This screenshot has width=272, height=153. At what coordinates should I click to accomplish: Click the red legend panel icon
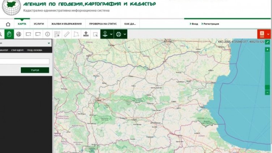click(262, 34)
